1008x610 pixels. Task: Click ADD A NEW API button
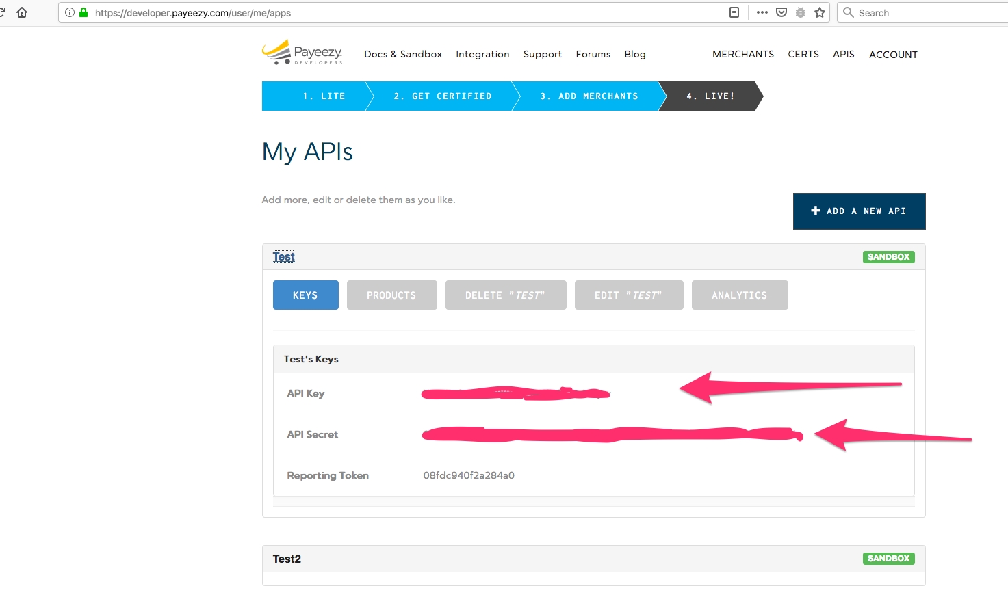coord(859,211)
